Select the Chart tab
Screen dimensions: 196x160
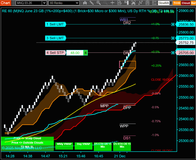pyautogui.click(x=6, y=3)
